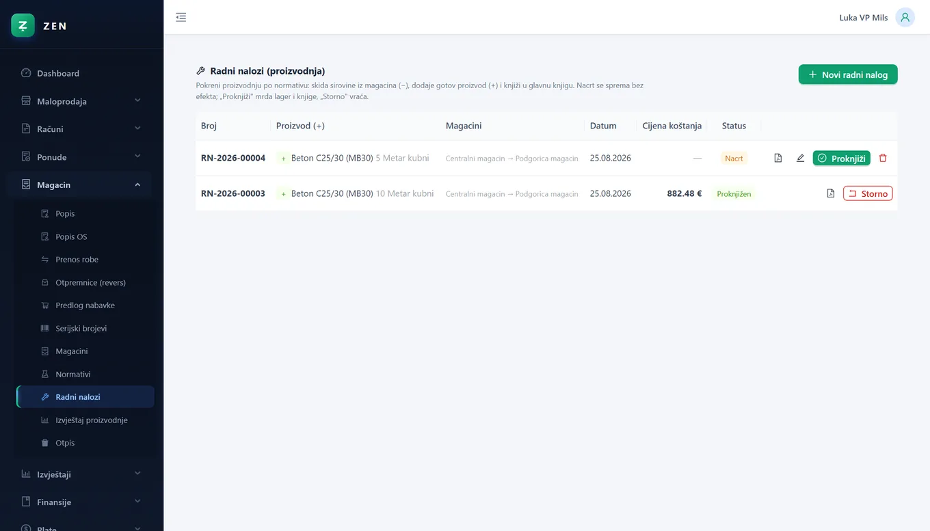Click work order number RN-2026-00004
The image size is (930, 531).
[x=233, y=158]
